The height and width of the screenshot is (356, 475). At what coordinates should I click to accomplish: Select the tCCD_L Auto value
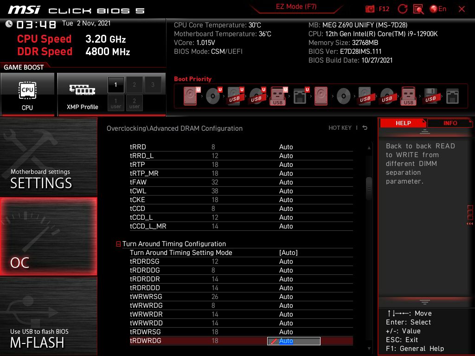(x=286, y=217)
